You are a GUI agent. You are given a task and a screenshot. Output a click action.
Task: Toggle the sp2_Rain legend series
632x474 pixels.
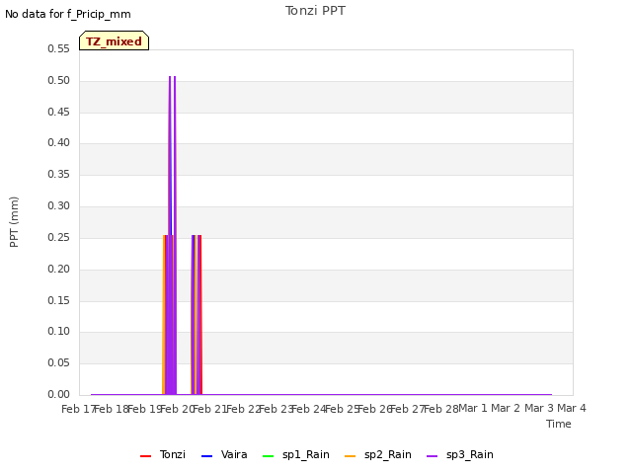tap(378, 454)
